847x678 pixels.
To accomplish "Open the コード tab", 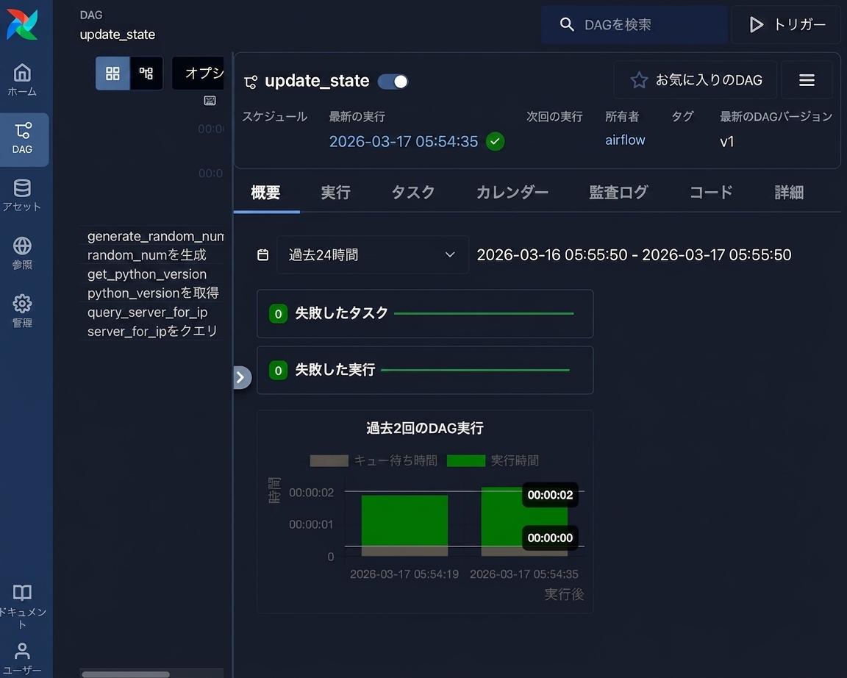I will pos(711,193).
